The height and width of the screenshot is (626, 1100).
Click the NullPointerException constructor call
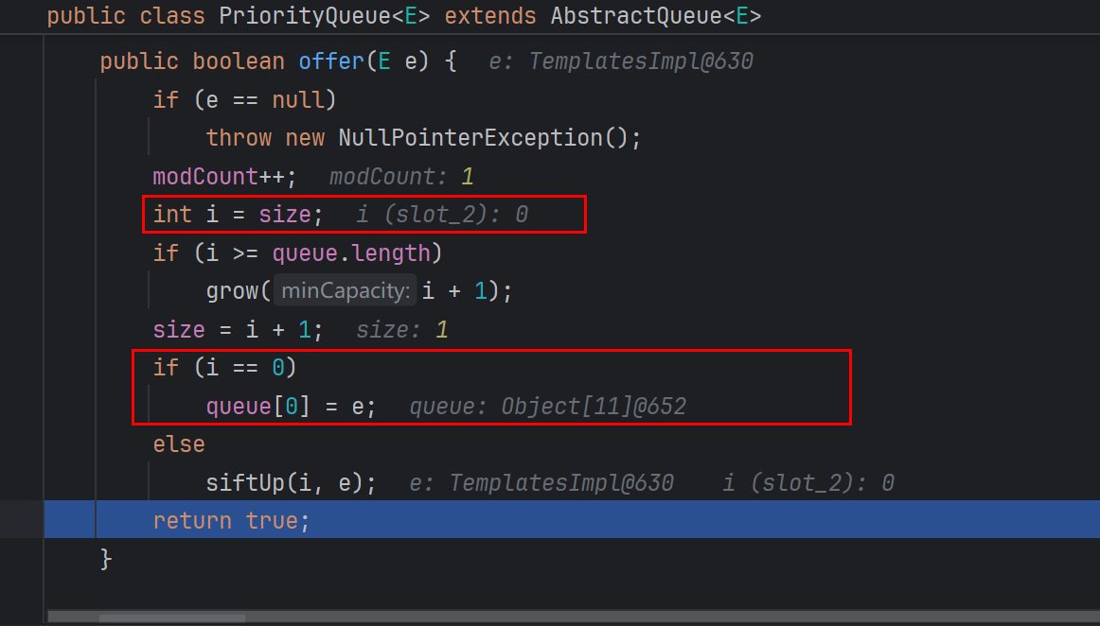[x=470, y=138]
